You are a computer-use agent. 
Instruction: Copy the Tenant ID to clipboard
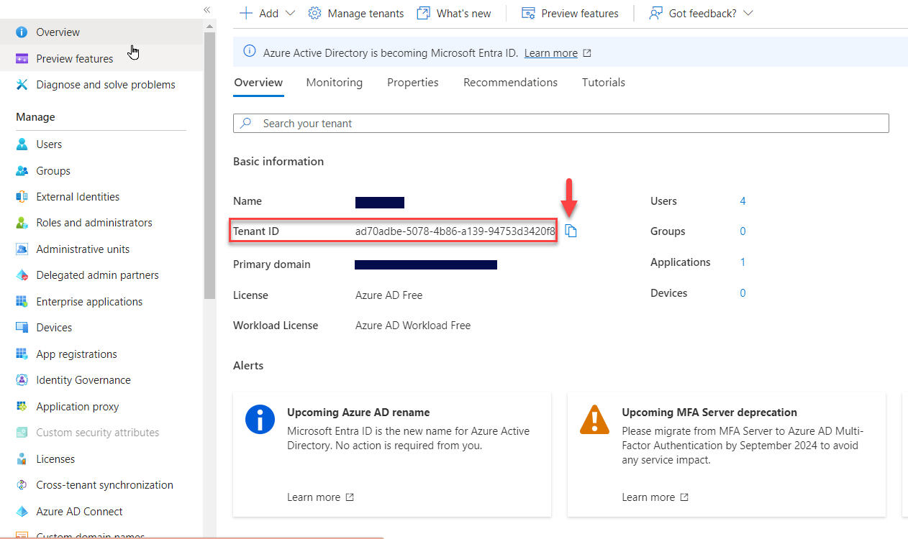tap(571, 231)
